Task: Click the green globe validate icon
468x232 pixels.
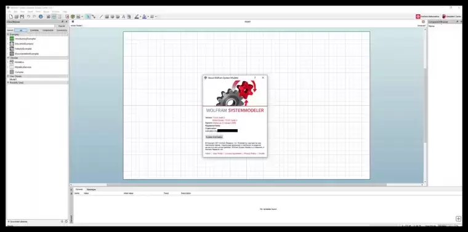Action: (x=73, y=17)
